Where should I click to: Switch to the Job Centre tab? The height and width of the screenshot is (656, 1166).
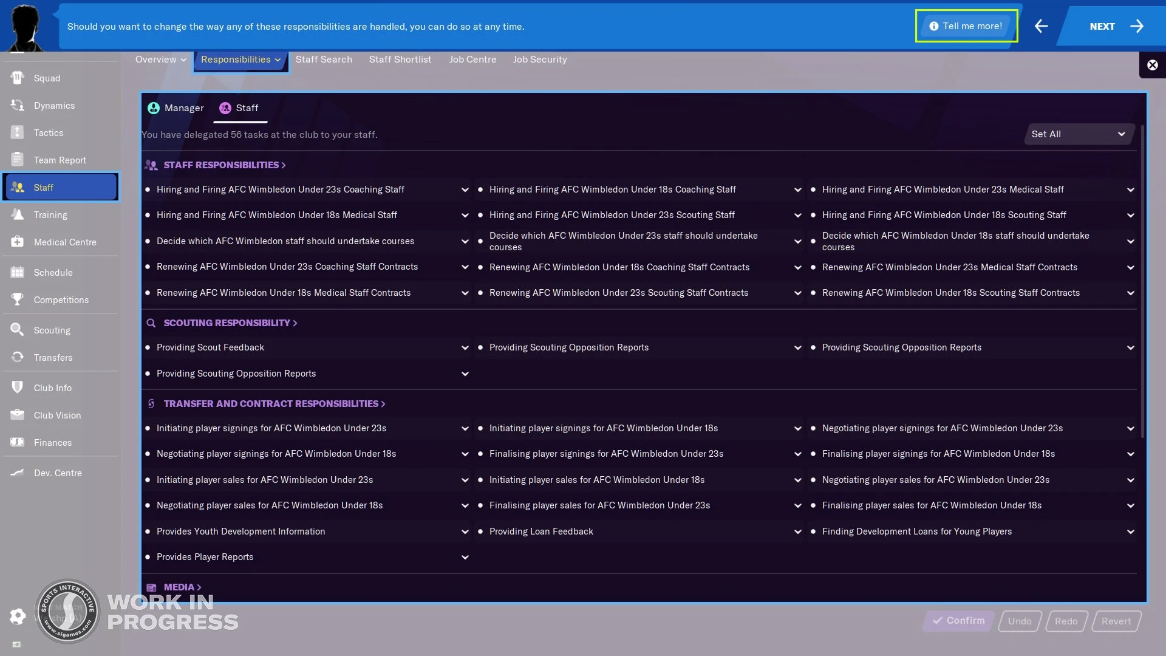473,59
